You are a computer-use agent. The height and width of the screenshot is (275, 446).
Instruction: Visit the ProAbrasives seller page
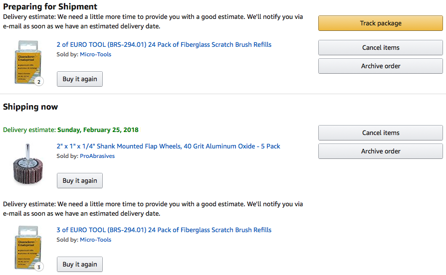(x=97, y=156)
